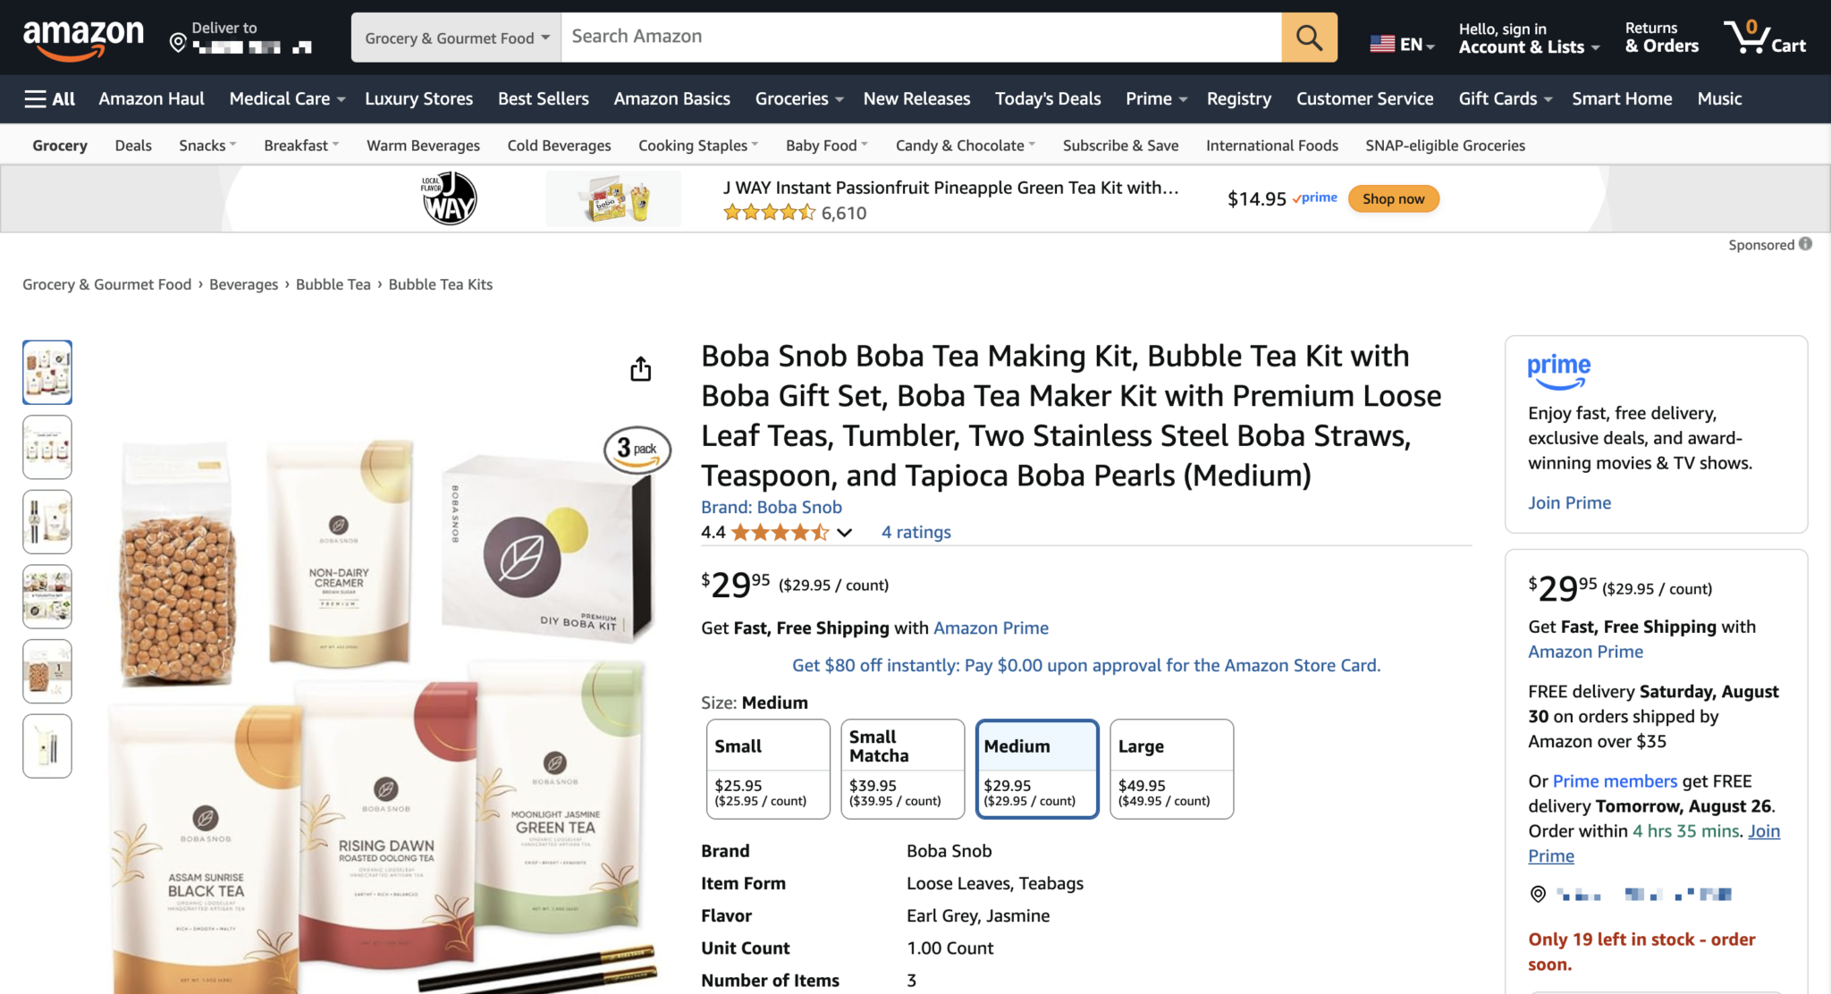Select the Cold Beverages category

pos(558,145)
